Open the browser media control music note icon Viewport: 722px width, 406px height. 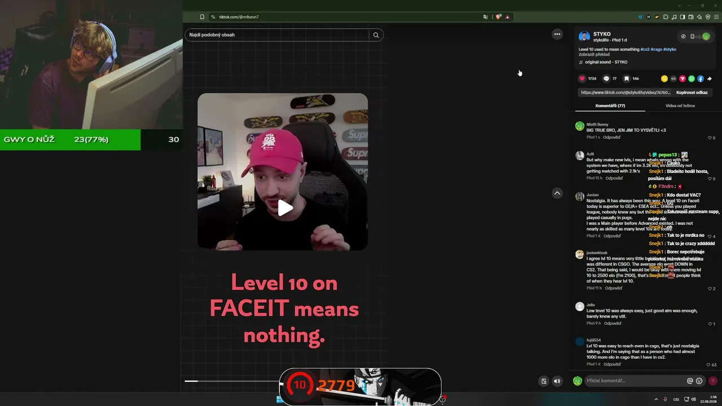674,17
